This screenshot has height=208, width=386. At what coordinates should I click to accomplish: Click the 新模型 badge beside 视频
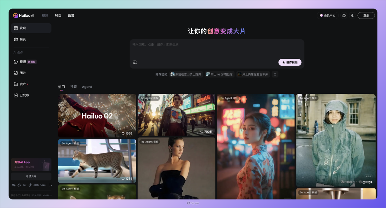tap(32, 62)
